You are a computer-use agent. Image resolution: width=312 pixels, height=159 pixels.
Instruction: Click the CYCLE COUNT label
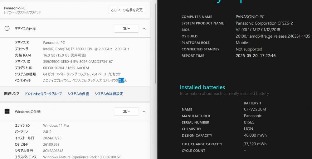193,151
